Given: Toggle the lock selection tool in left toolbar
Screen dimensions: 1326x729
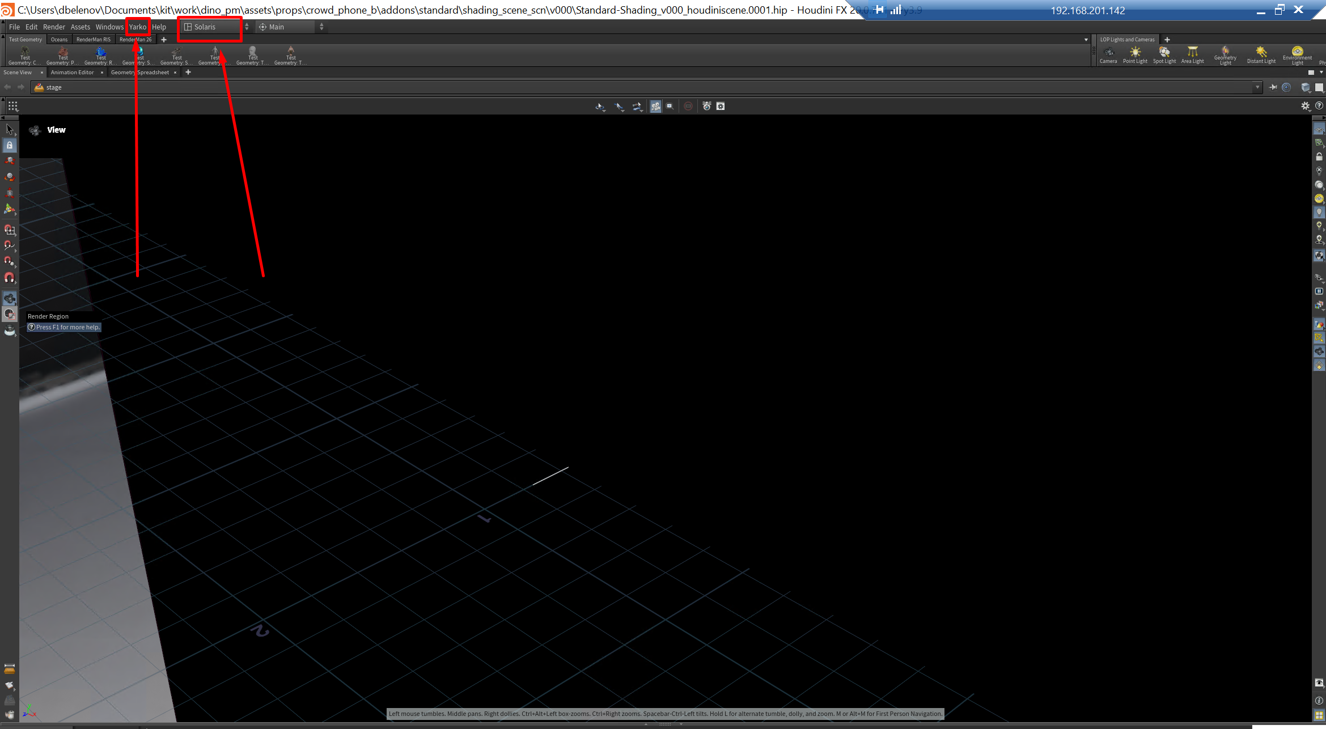Looking at the screenshot, I should (x=10, y=145).
